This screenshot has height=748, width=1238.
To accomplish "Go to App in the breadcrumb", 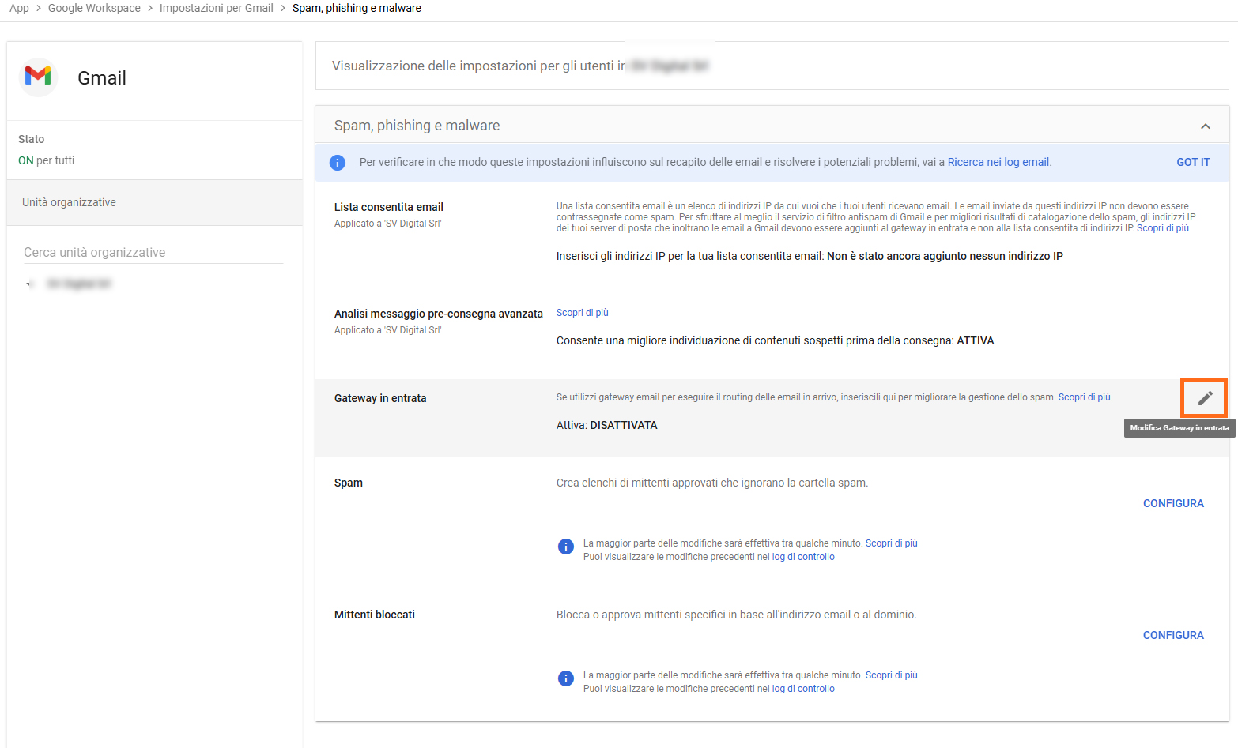I will [x=19, y=8].
